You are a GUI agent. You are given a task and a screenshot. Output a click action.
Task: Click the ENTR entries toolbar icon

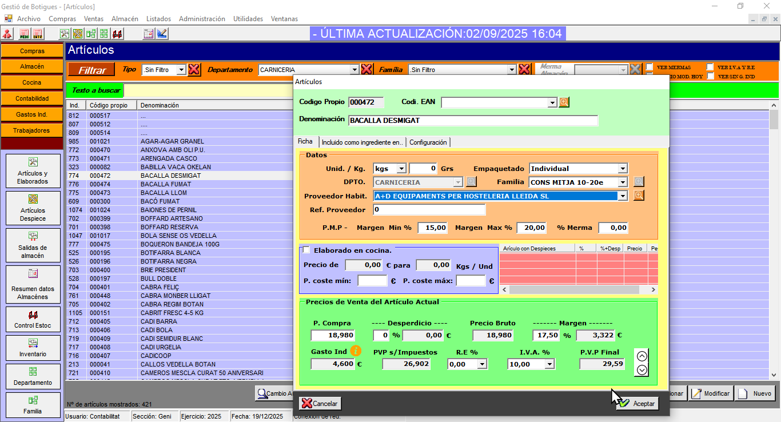click(x=37, y=34)
